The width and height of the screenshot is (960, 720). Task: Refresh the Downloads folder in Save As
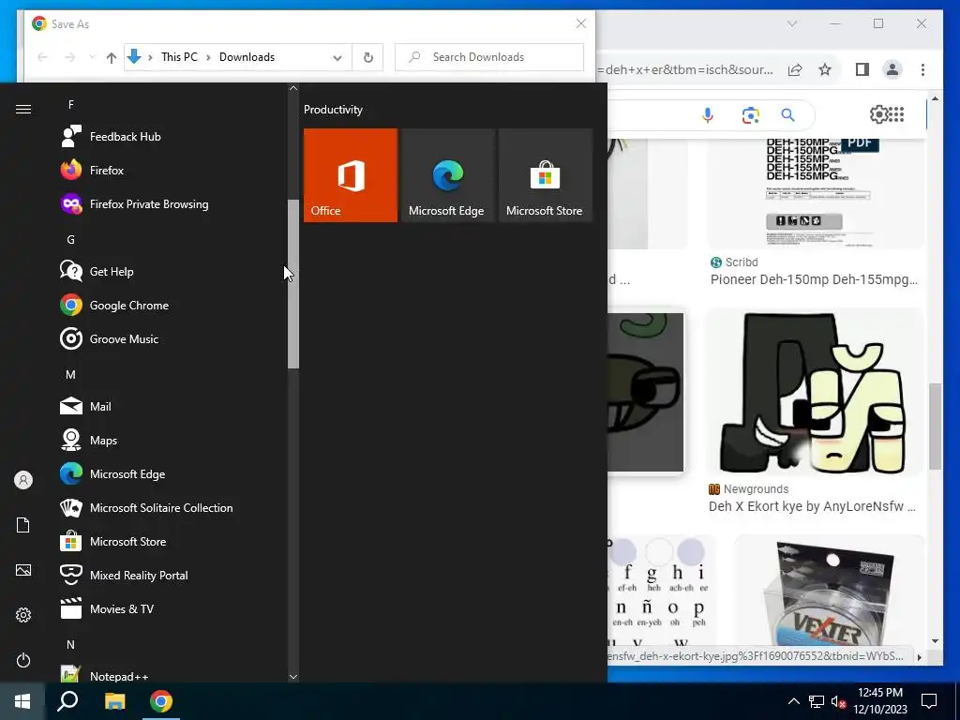pos(367,57)
